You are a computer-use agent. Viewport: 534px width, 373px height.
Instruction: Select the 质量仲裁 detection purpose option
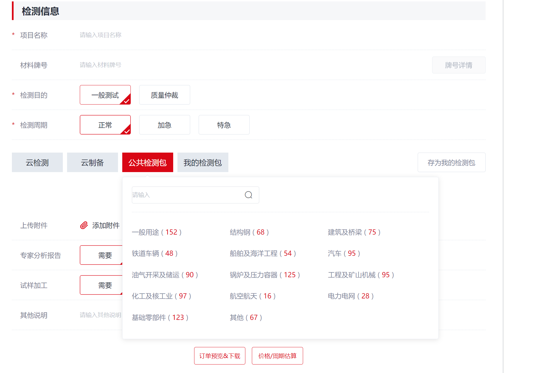click(165, 95)
